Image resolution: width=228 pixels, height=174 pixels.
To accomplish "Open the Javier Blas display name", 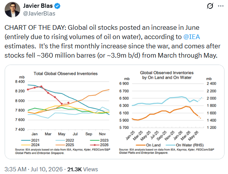I will tap(38, 6).
